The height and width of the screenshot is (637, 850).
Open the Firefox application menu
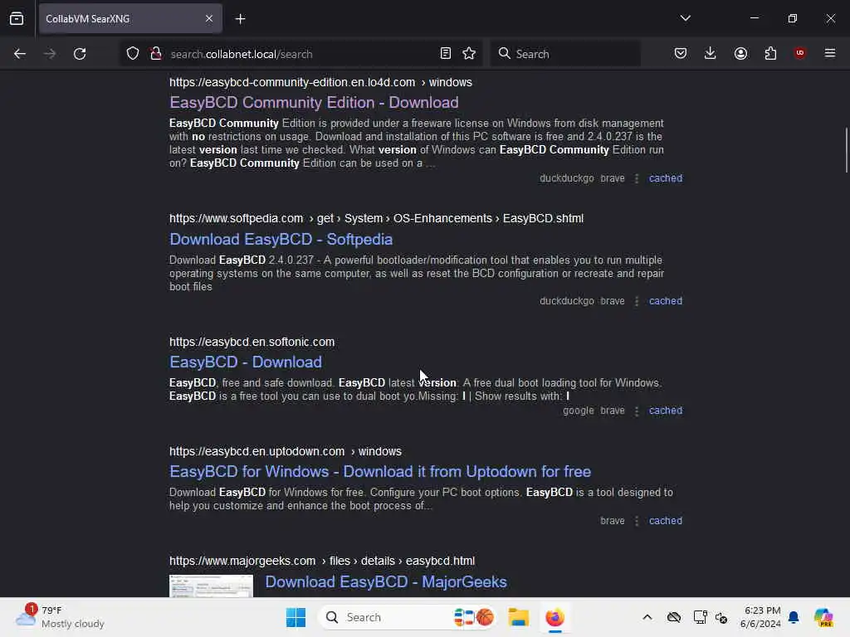coord(830,53)
